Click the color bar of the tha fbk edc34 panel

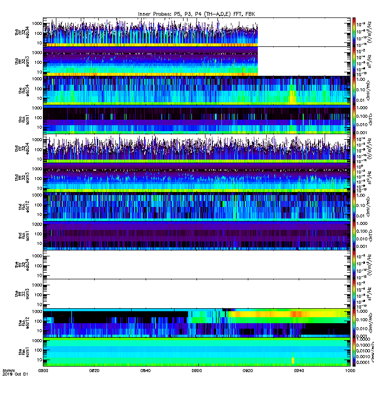point(354,90)
